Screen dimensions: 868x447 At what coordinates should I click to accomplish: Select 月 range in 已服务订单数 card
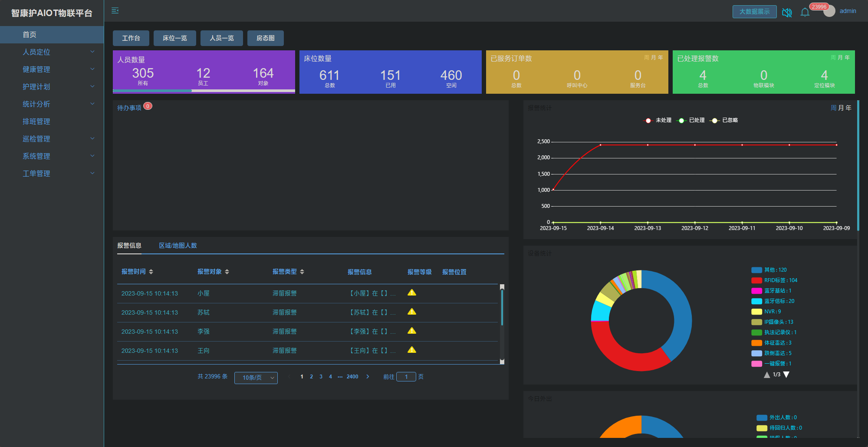coord(654,58)
